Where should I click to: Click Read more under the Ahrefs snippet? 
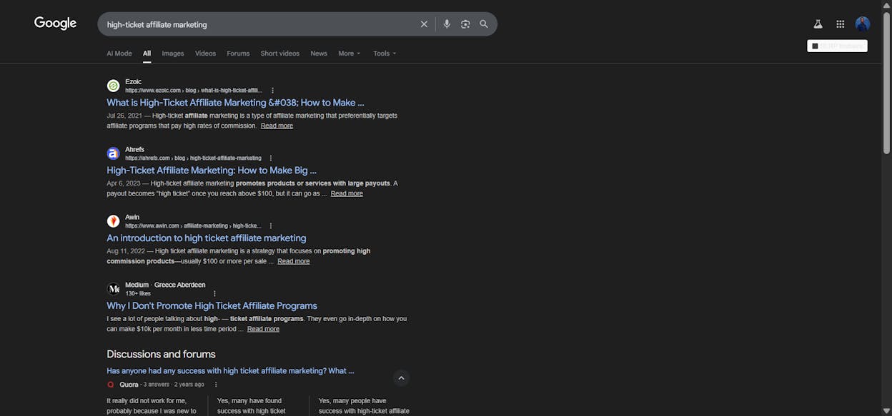pyautogui.click(x=347, y=193)
